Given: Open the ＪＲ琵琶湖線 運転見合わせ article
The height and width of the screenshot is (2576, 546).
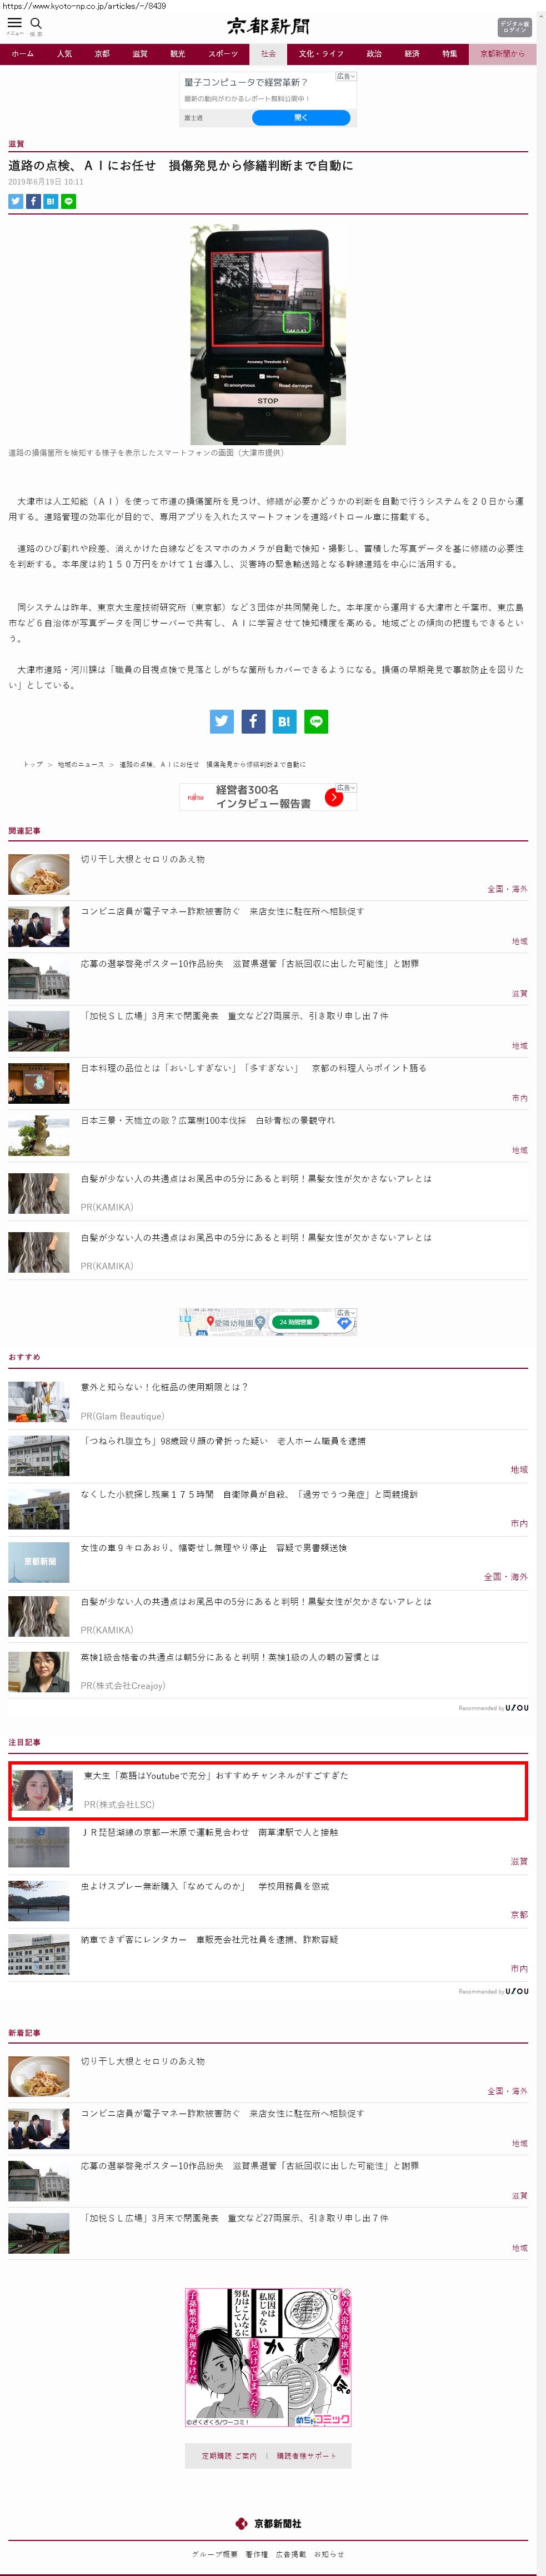Looking at the screenshot, I should pos(209,1833).
